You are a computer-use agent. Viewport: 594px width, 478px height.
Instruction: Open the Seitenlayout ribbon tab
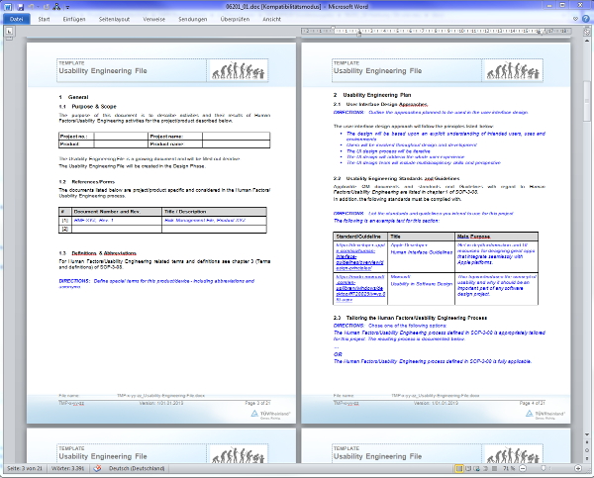point(114,19)
